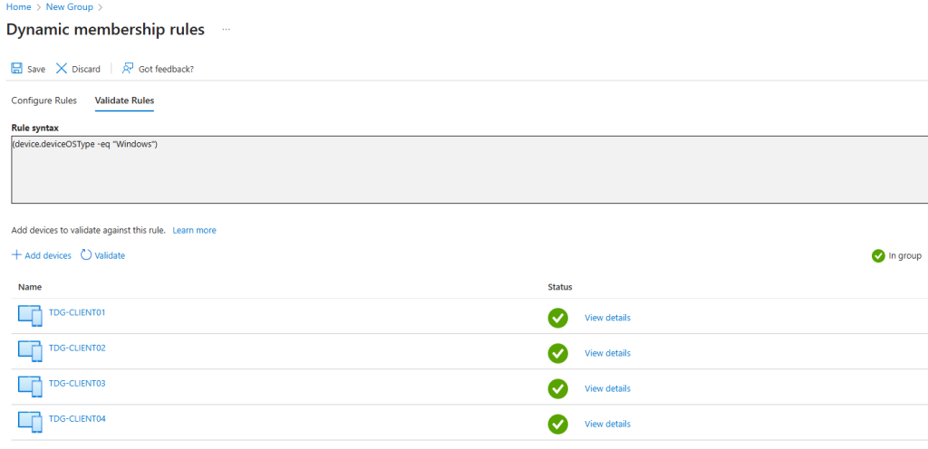Go to Home in breadcrumb
Image resolution: width=928 pixels, height=449 pixels.
tap(18, 7)
